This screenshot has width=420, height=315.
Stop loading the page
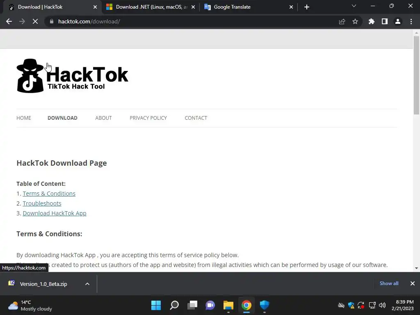click(x=35, y=21)
